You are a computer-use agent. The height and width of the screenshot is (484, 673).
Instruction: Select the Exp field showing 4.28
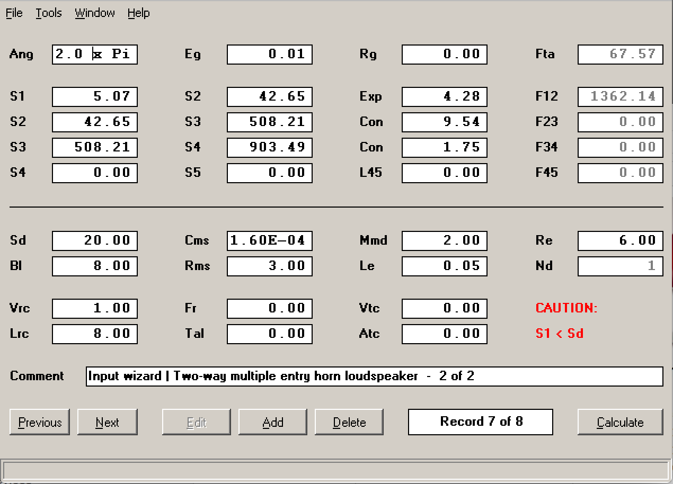(x=445, y=96)
